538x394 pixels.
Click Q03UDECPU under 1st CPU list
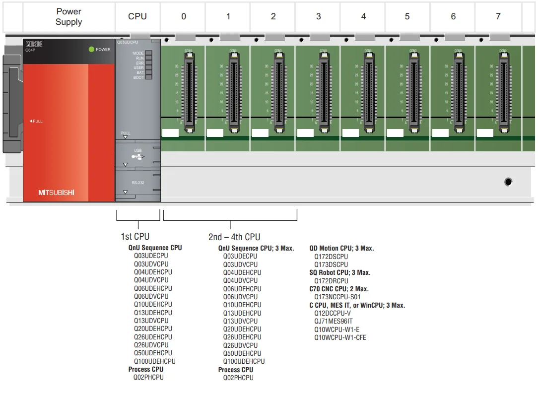151,256
